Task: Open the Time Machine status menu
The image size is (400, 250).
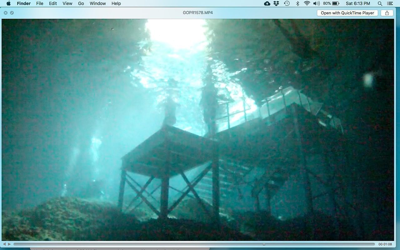Action: click(x=287, y=3)
